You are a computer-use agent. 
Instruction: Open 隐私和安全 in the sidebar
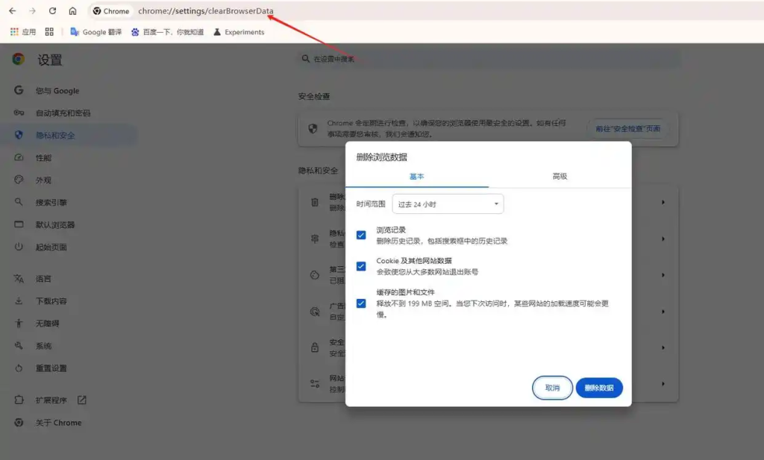click(55, 136)
